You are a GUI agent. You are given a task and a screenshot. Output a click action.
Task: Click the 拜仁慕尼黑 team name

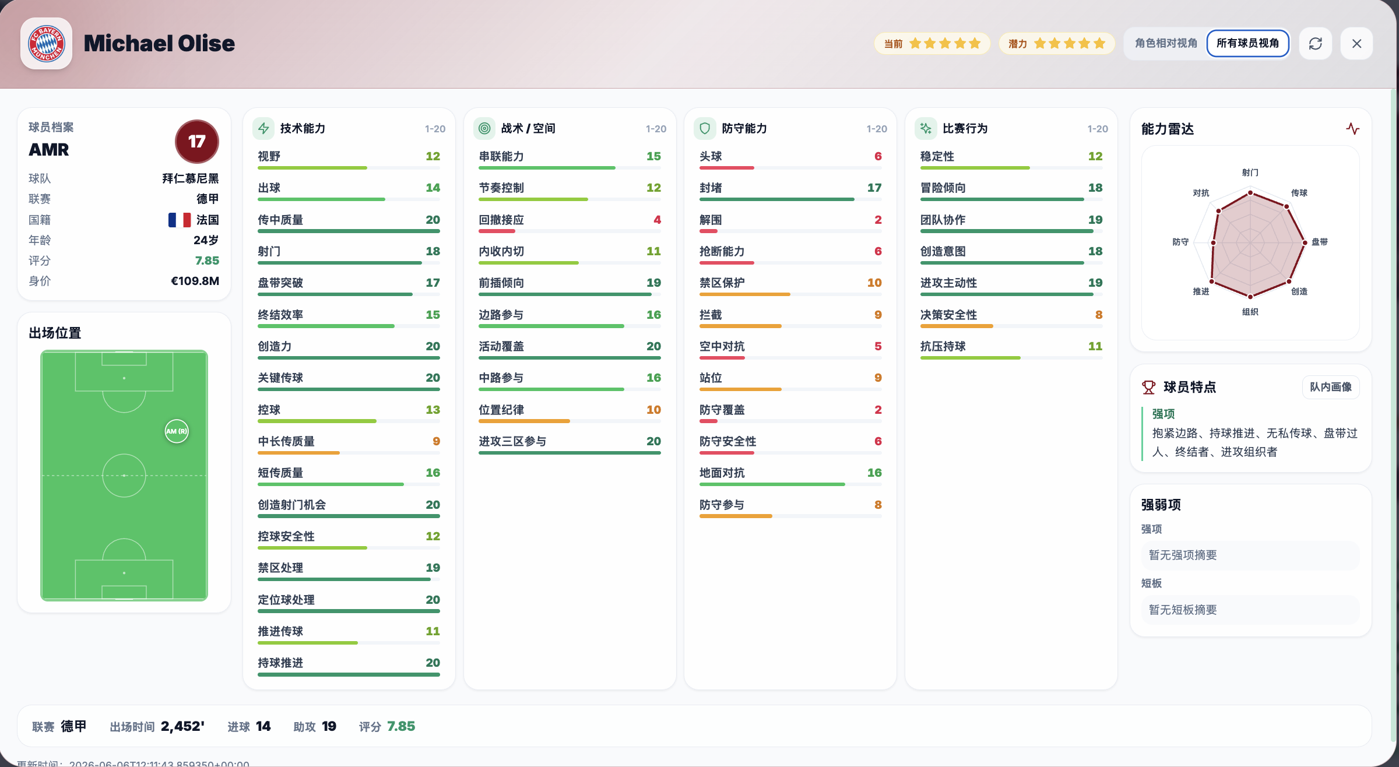tap(191, 178)
